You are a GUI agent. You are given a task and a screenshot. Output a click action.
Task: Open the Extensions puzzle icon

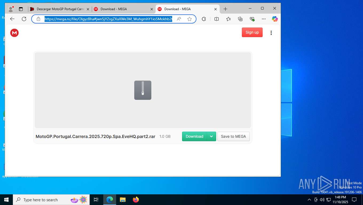(204, 19)
